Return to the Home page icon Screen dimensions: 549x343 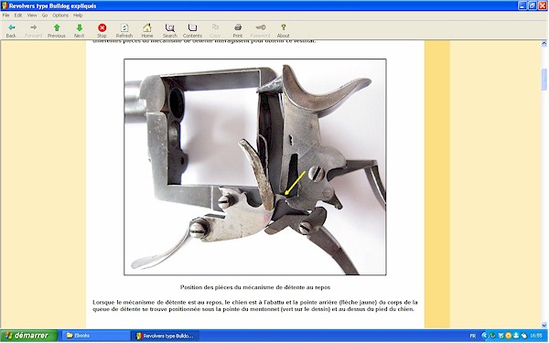(147, 30)
